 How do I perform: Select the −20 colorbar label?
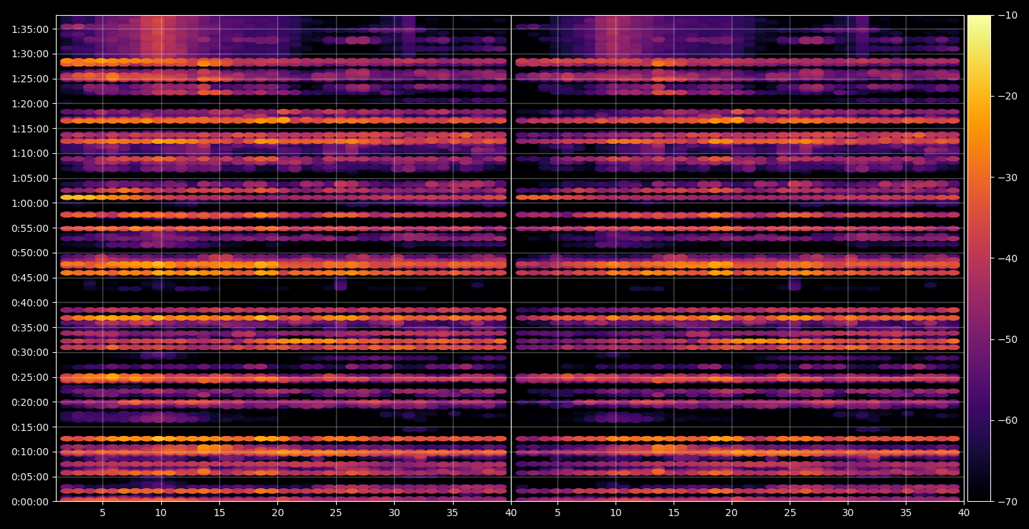pos(1007,97)
